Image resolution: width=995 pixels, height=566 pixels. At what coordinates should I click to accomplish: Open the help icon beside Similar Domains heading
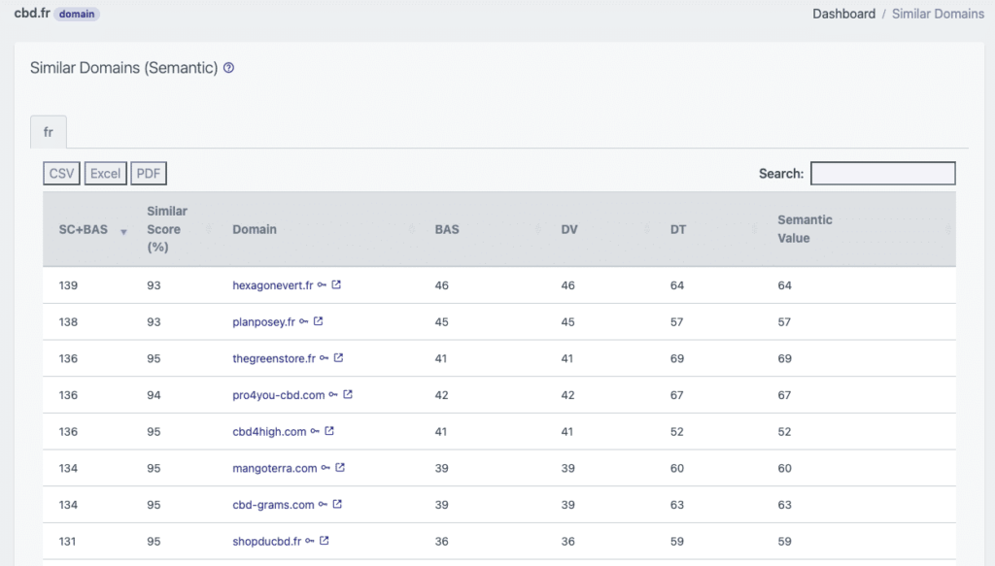click(227, 68)
